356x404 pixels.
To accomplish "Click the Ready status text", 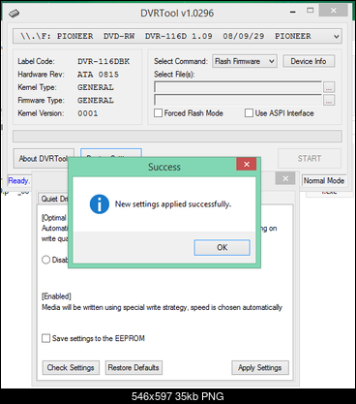I will click(18, 180).
